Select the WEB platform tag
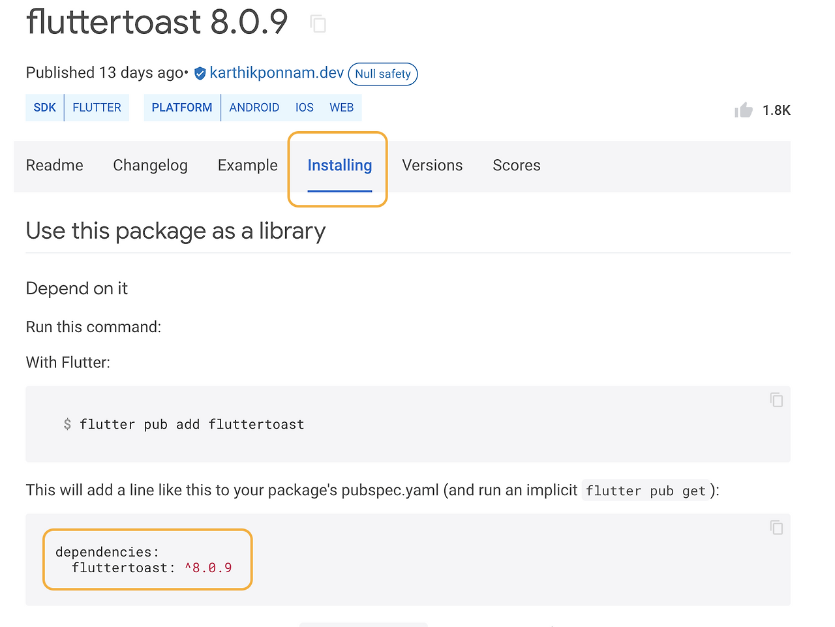Image resolution: width=835 pixels, height=627 pixels. tap(342, 108)
